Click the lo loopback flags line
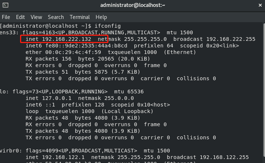 click(72, 92)
